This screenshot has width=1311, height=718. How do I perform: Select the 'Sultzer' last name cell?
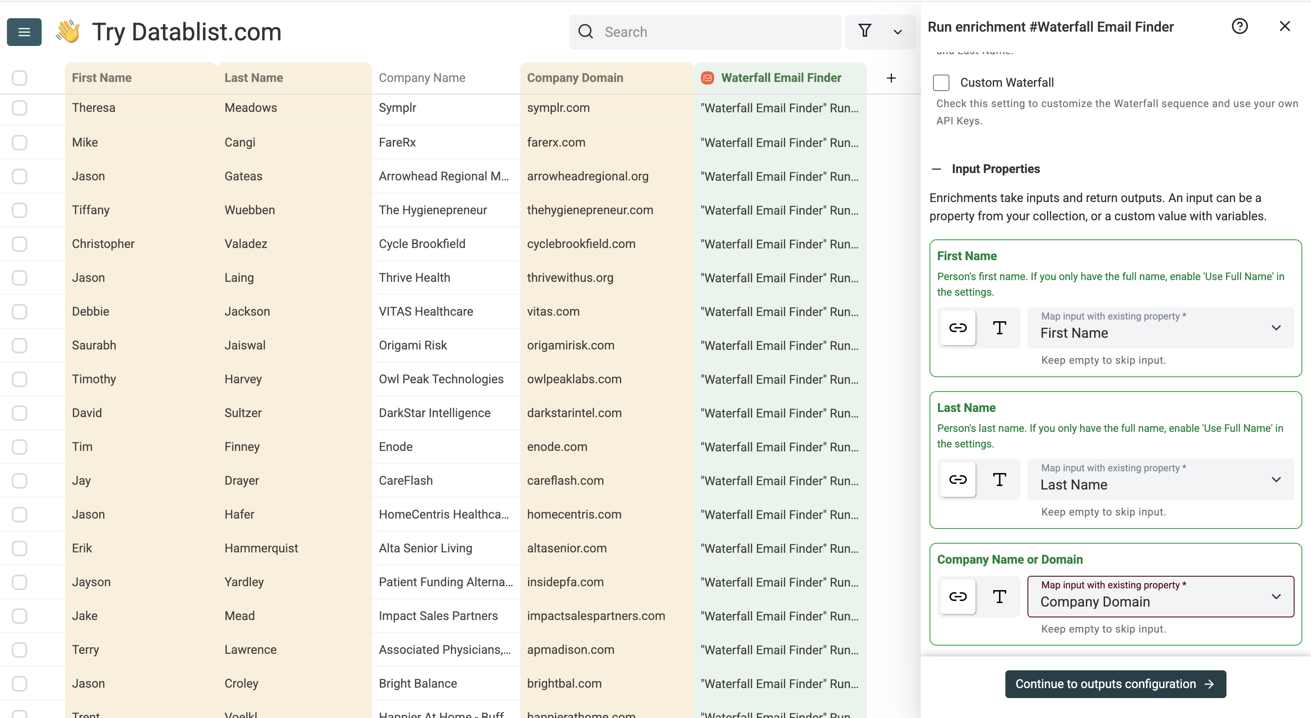click(295, 413)
